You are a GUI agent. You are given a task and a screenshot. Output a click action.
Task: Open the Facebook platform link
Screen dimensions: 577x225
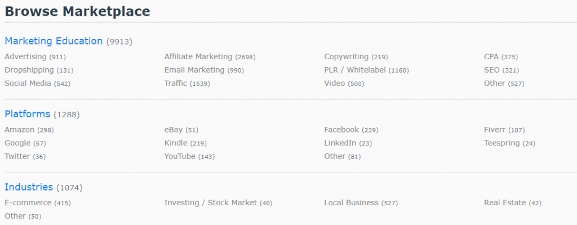[x=341, y=130]
